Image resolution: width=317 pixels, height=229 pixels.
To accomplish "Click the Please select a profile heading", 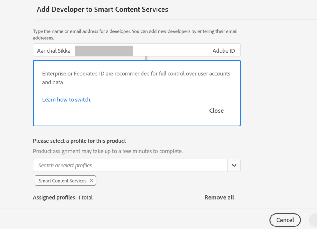I will click(x=79, y=141).
